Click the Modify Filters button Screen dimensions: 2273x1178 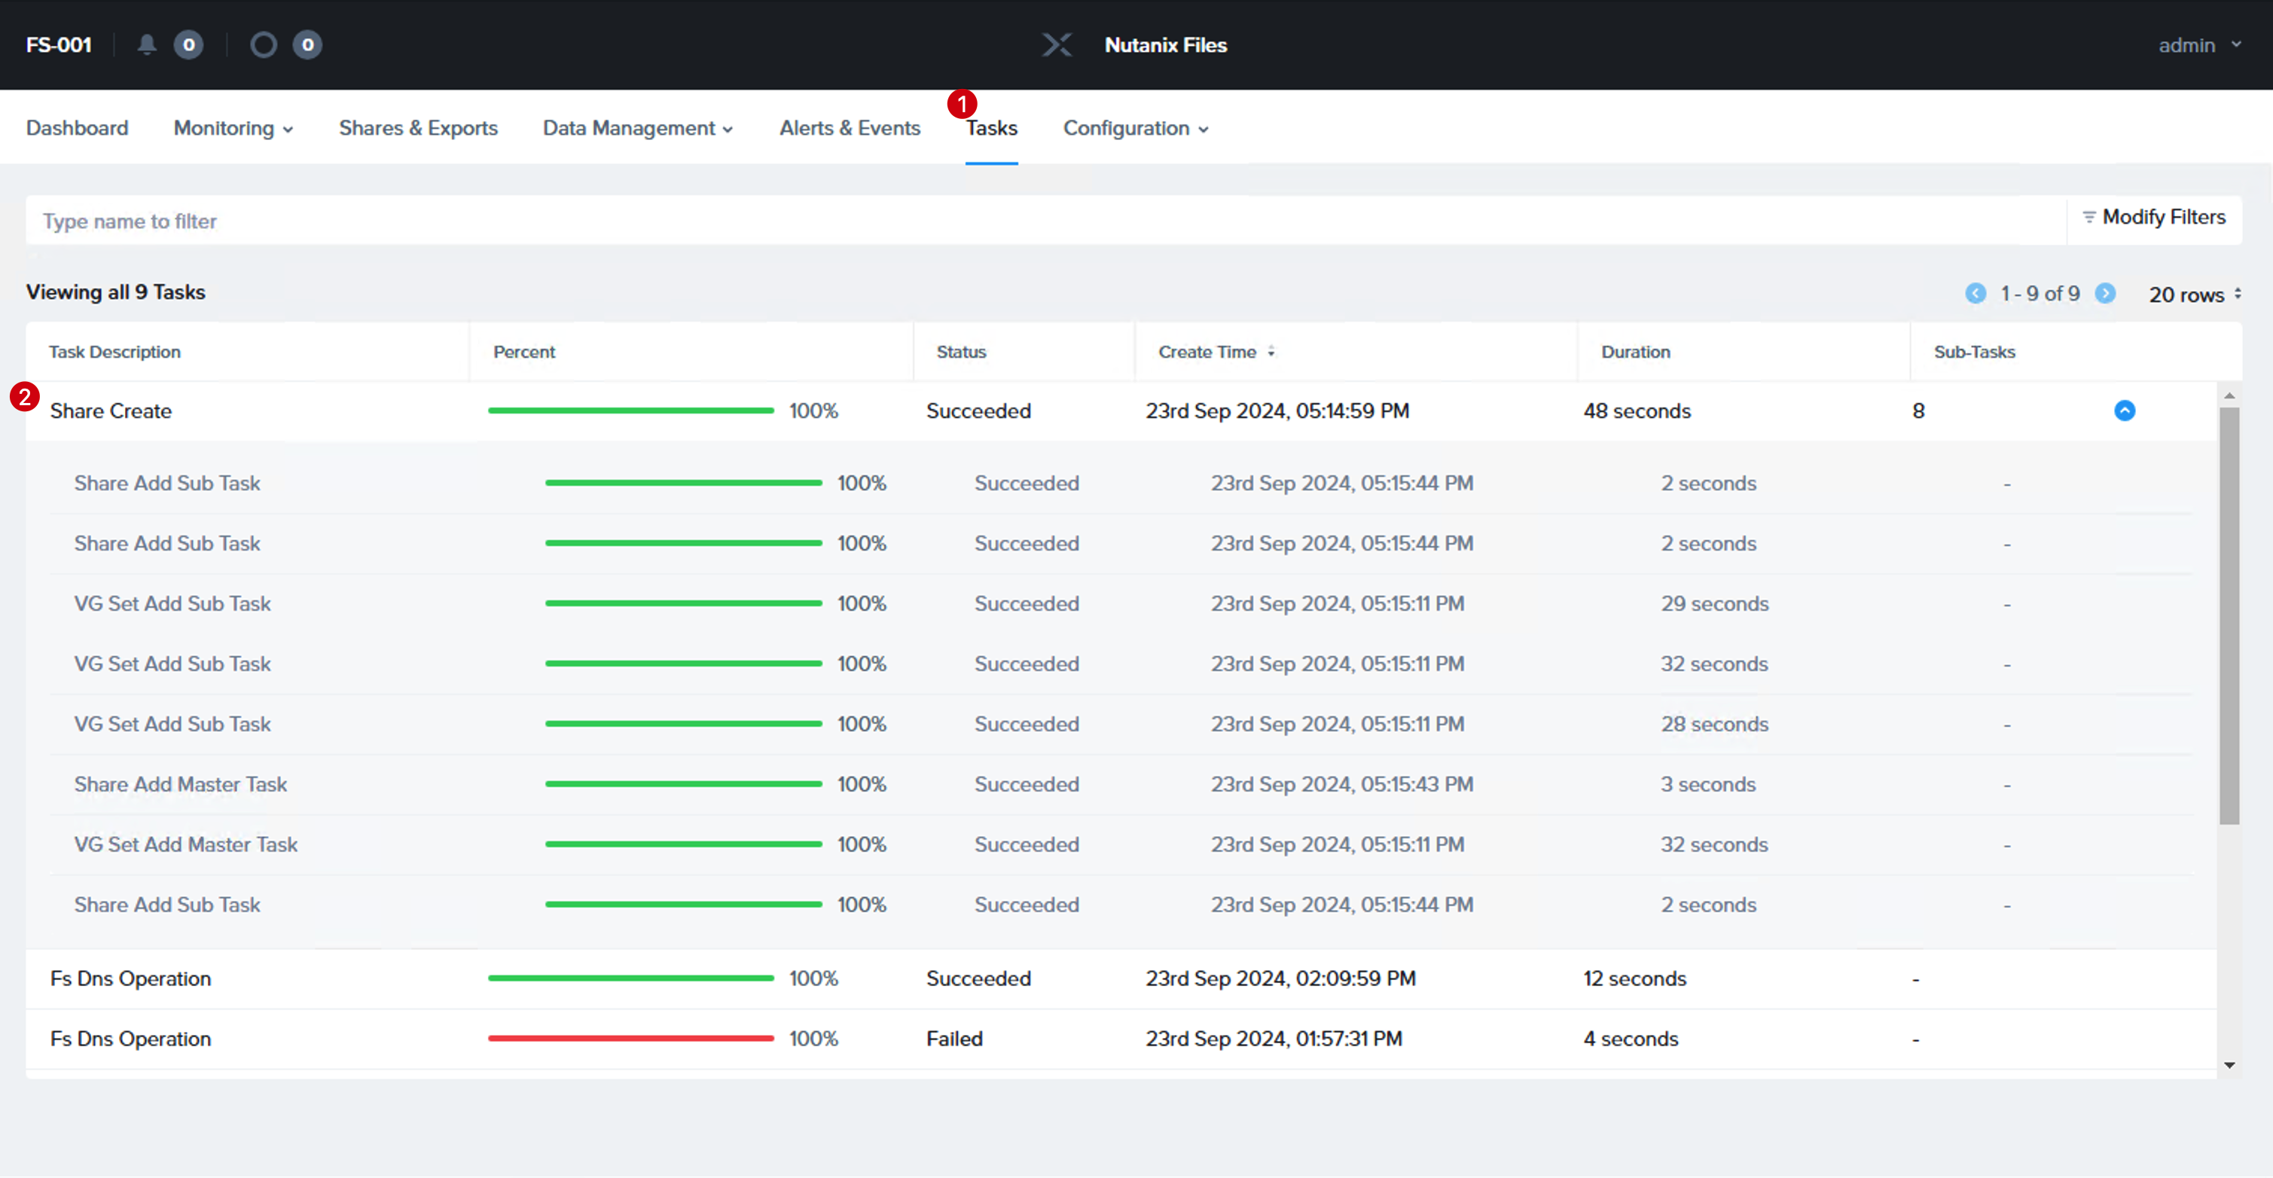click(x=2154, y=217)
